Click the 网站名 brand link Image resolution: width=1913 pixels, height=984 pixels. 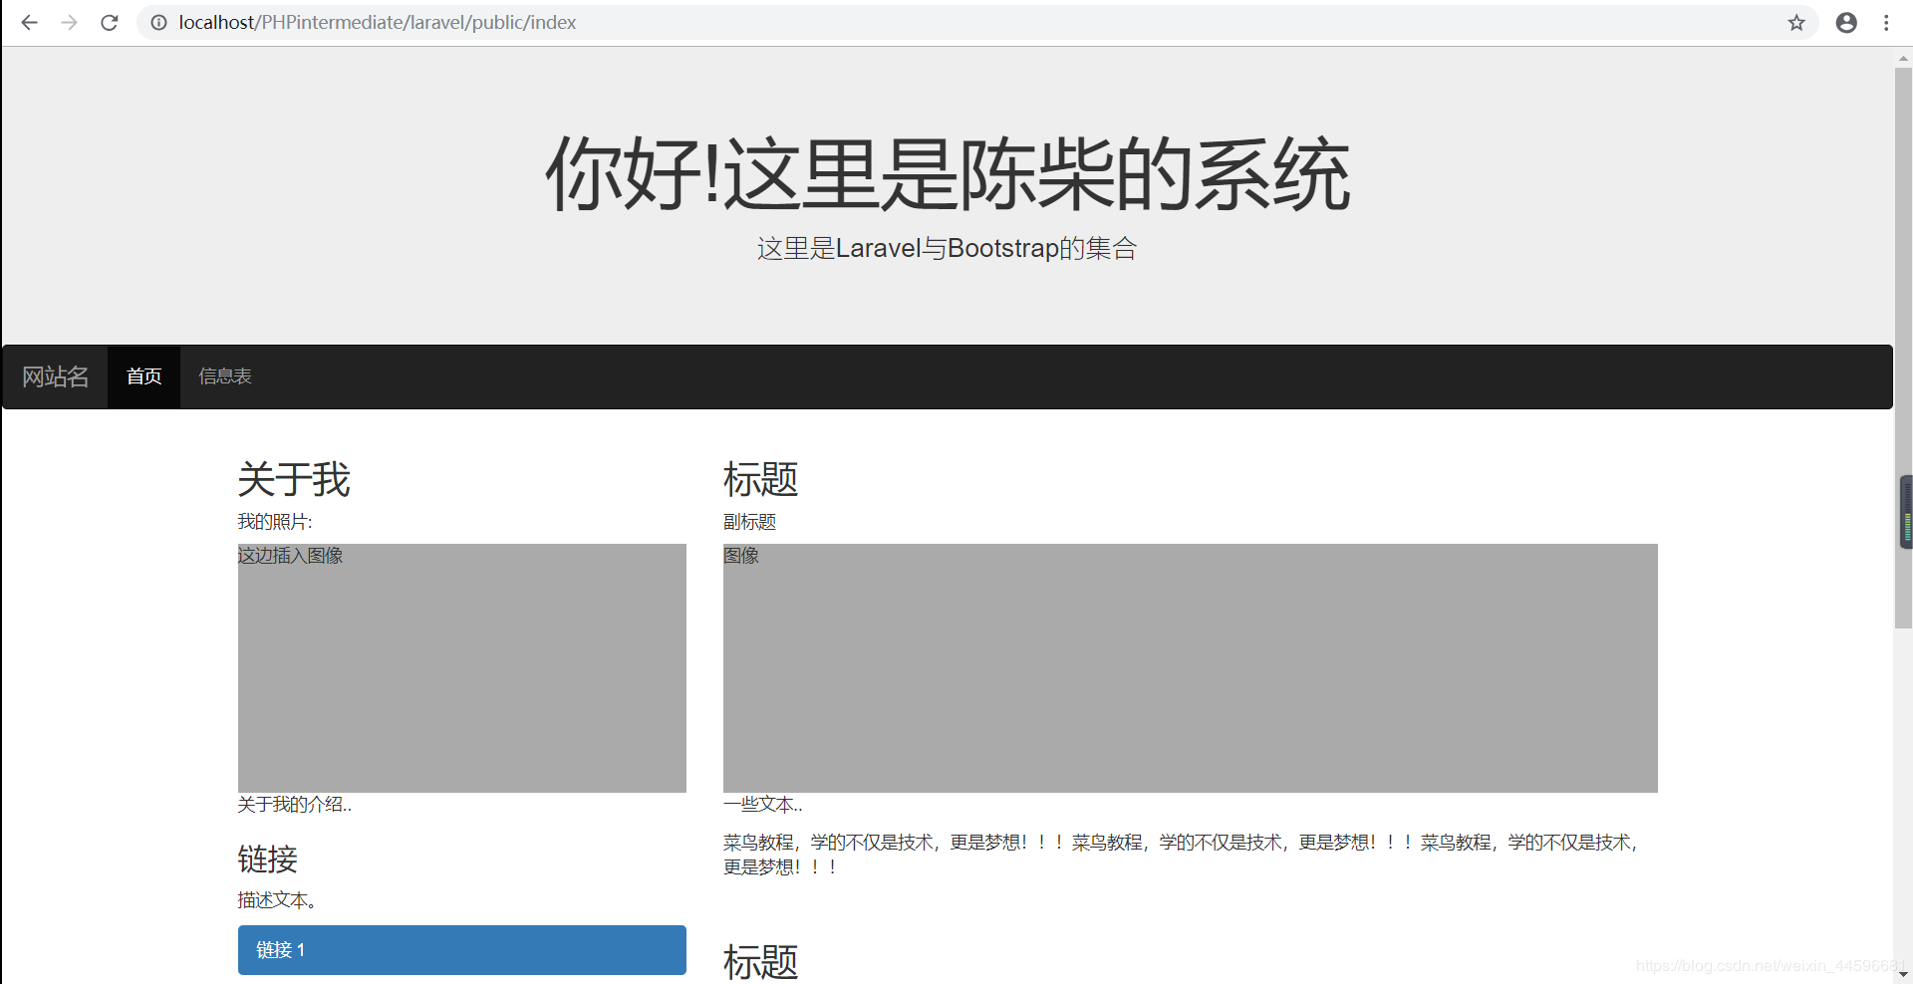pyautogui.click(x=55, y=376)
